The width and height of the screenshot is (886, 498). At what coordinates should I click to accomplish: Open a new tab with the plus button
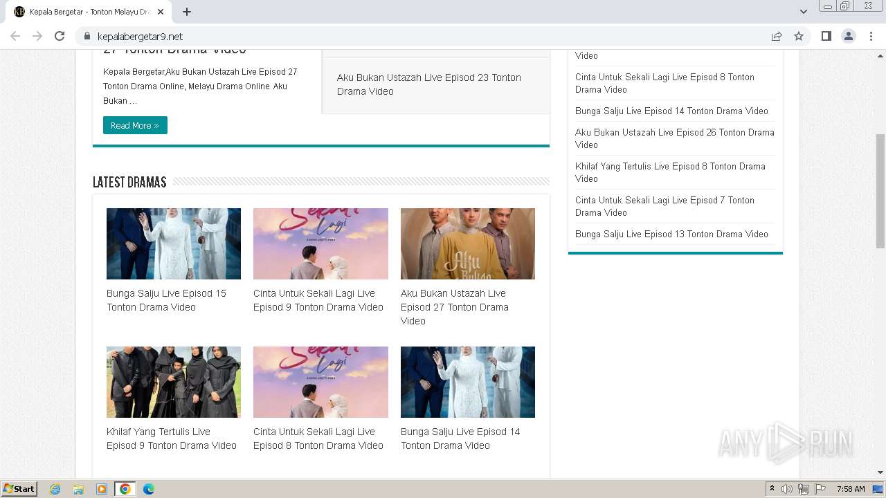tap(187, 12)
